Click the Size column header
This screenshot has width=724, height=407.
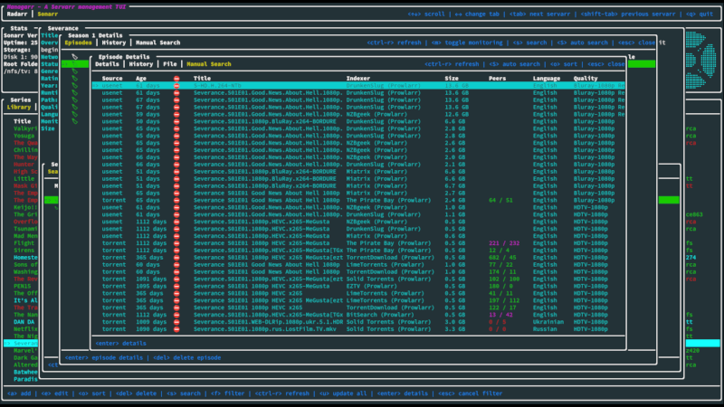tap(451, 78)
